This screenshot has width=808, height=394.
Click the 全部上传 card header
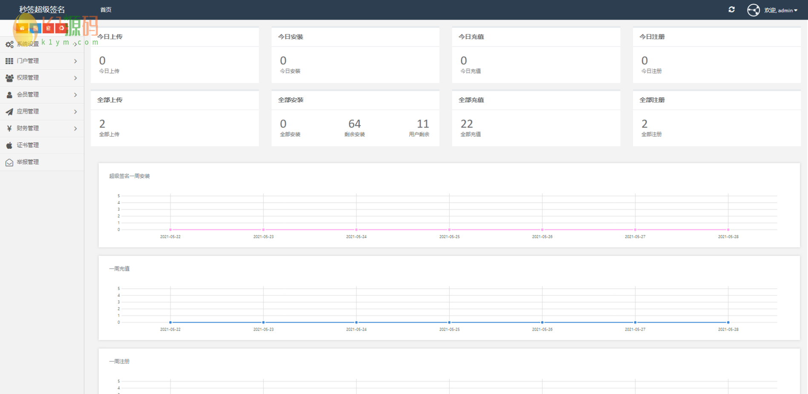175,100
